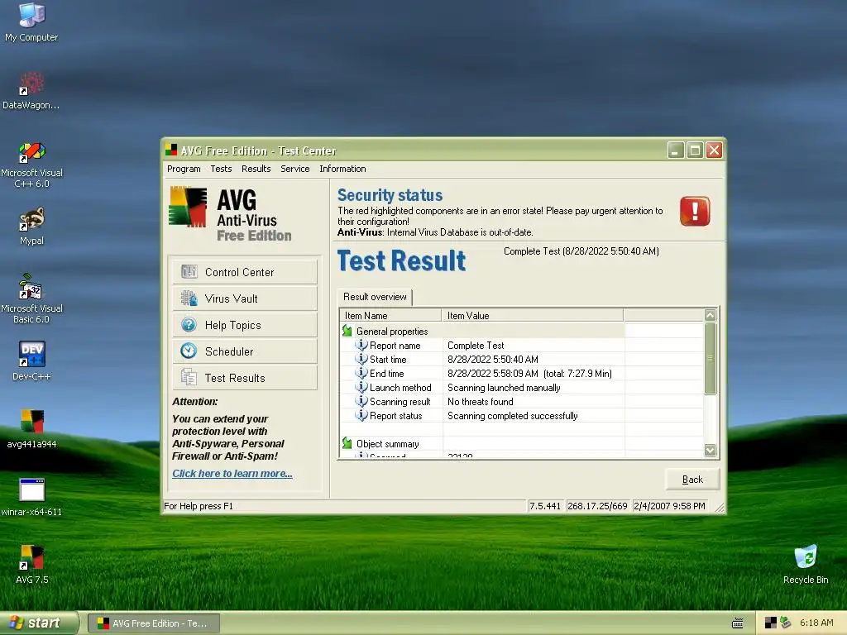847x635 pixels.
Task: Open Test Results list
Action: coord(245,377)
